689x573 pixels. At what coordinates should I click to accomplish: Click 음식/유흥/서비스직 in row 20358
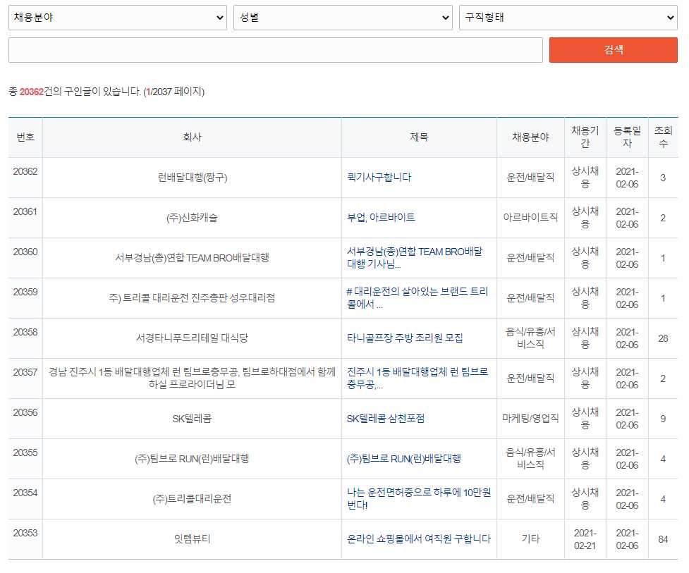point(530,338)
